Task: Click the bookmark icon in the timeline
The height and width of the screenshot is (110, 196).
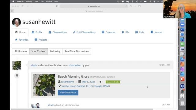Action: (17, 75)
